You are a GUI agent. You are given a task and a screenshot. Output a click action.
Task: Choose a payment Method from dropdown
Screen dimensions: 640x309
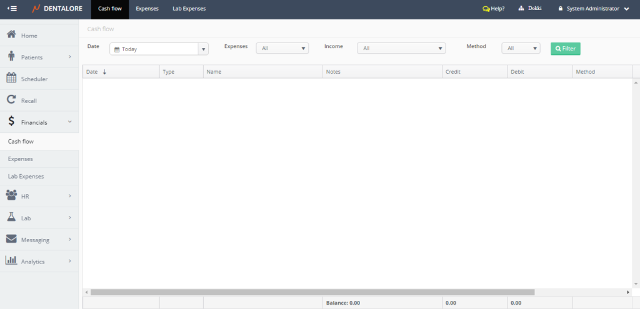[521, 48]
